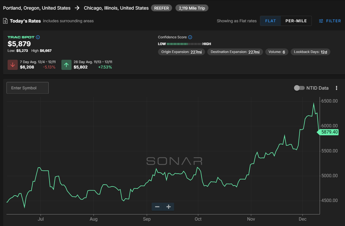This screenshot has width=345, height=226.
Task: Click the +7.53% change value
Action: (105, 67)
